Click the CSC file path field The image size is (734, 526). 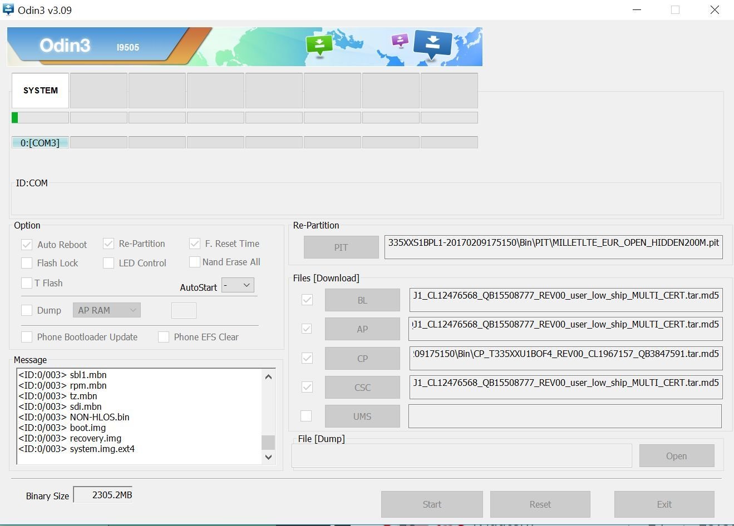566,387
